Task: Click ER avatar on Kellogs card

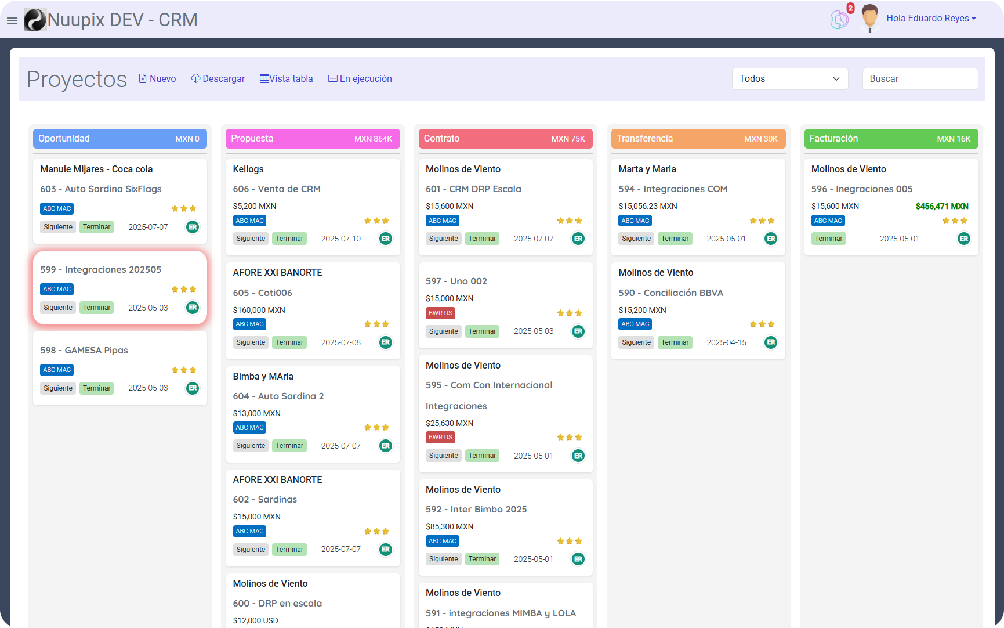Action: [x=385, y=239]
